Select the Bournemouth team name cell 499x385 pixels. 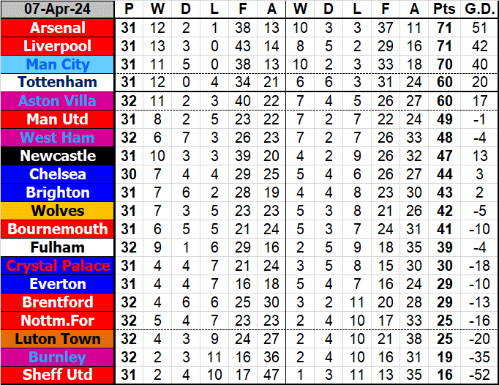tap(58, 229)
